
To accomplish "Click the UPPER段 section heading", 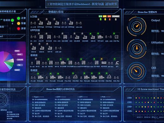I will [x=35, y=30].
